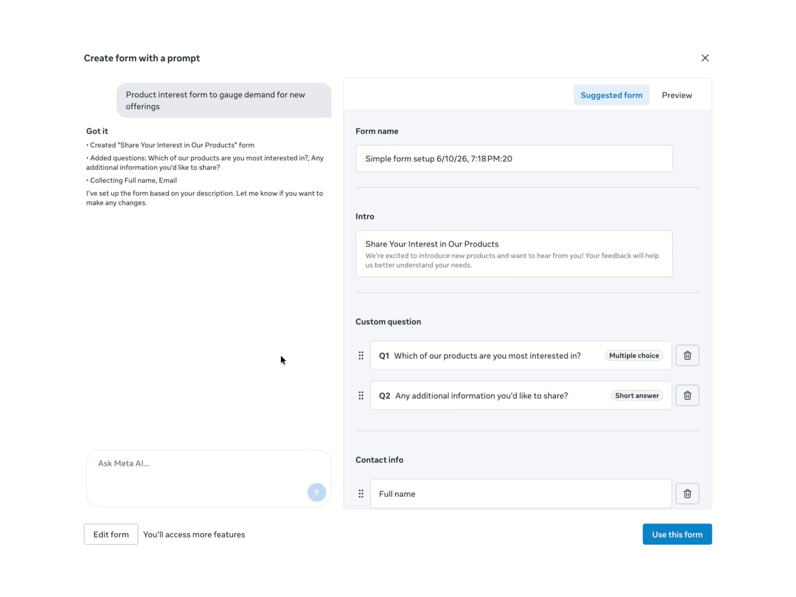Viewport: 796px width, 597px height.
Task: Select the Suggested form tab
Action: 611,95
